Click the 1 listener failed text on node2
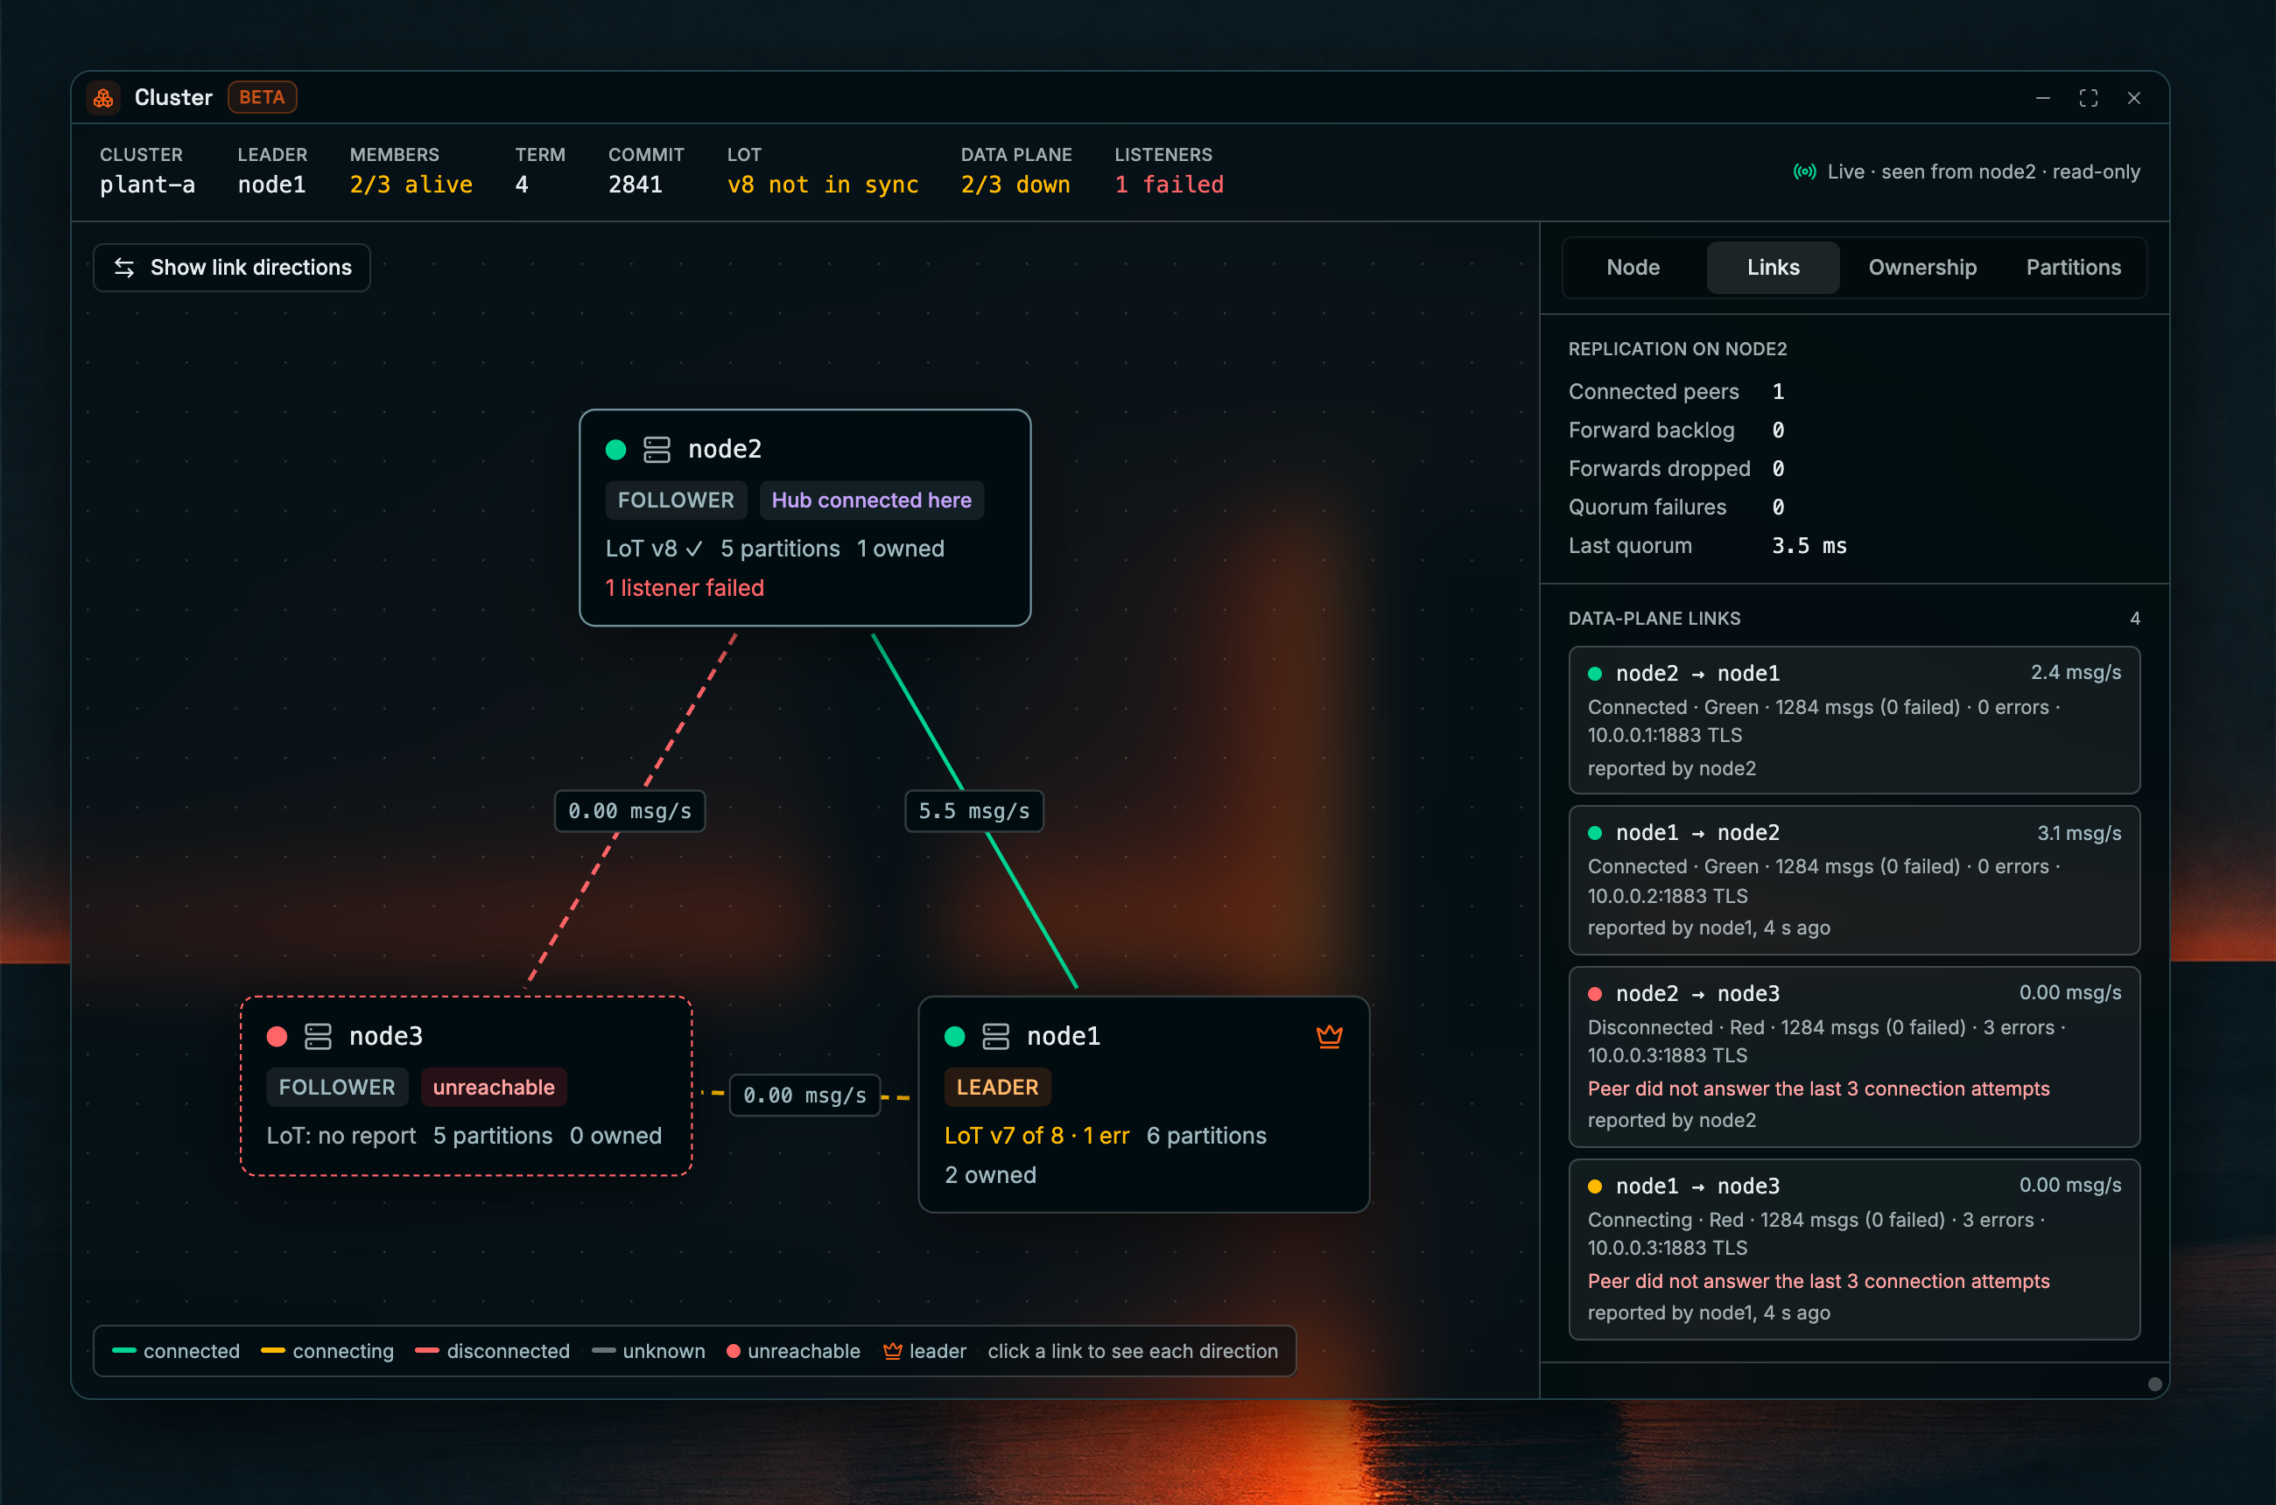The image size is (2276, 1505). (685, 588)
